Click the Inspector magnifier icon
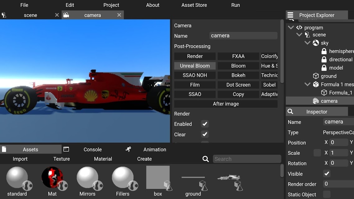The height and width of the screenshot is (199, 354). [290, 111]
